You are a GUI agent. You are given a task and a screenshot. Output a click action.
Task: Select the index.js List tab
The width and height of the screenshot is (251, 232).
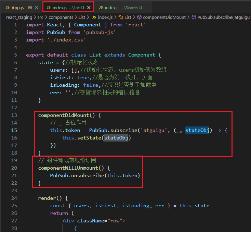coord(68,8)
